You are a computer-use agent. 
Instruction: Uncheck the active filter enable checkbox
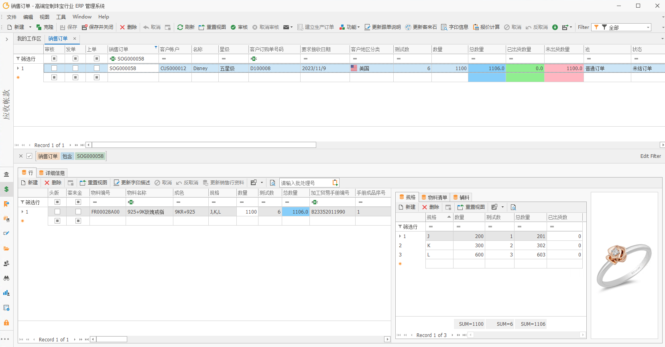29,156
